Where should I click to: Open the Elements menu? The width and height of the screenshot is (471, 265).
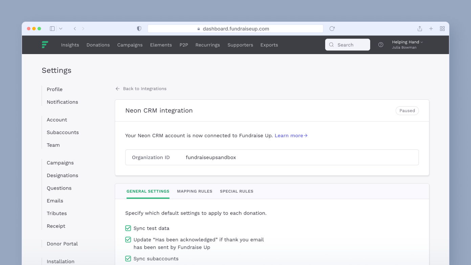[x=161, y=45]
